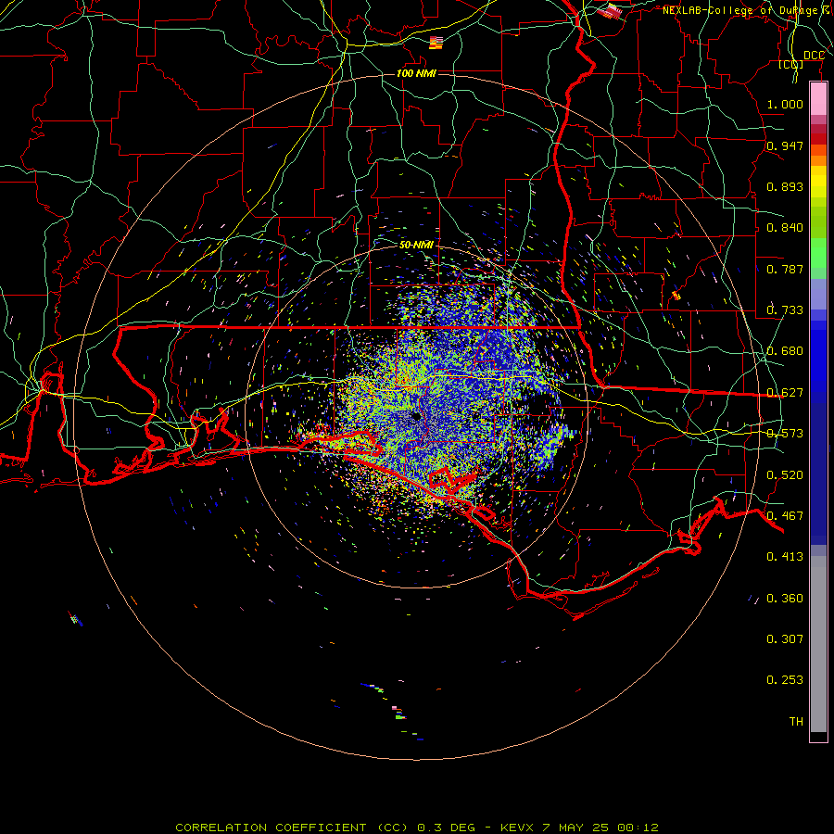The image size is (834, 834).
Task: Pick the gray swatch on the color bar
Action: point(818,644)
